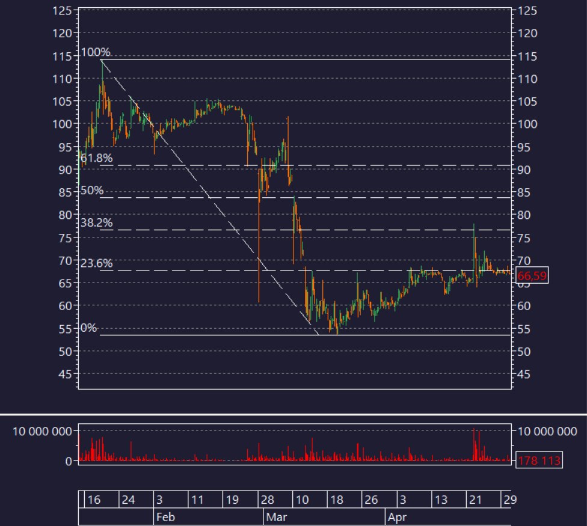Click 50 on the left price axis
The height and width of the screenshot is (526, 587).
click(x=65, y=352)
